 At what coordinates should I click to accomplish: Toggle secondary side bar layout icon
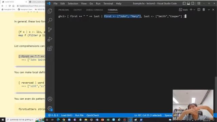[193, 3]
